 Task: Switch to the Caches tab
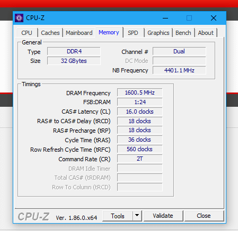click(50, 33)
